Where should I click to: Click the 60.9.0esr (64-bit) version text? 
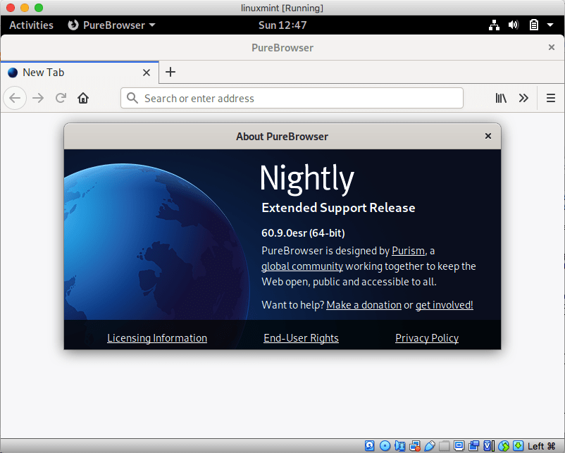[x=303, y=232]
